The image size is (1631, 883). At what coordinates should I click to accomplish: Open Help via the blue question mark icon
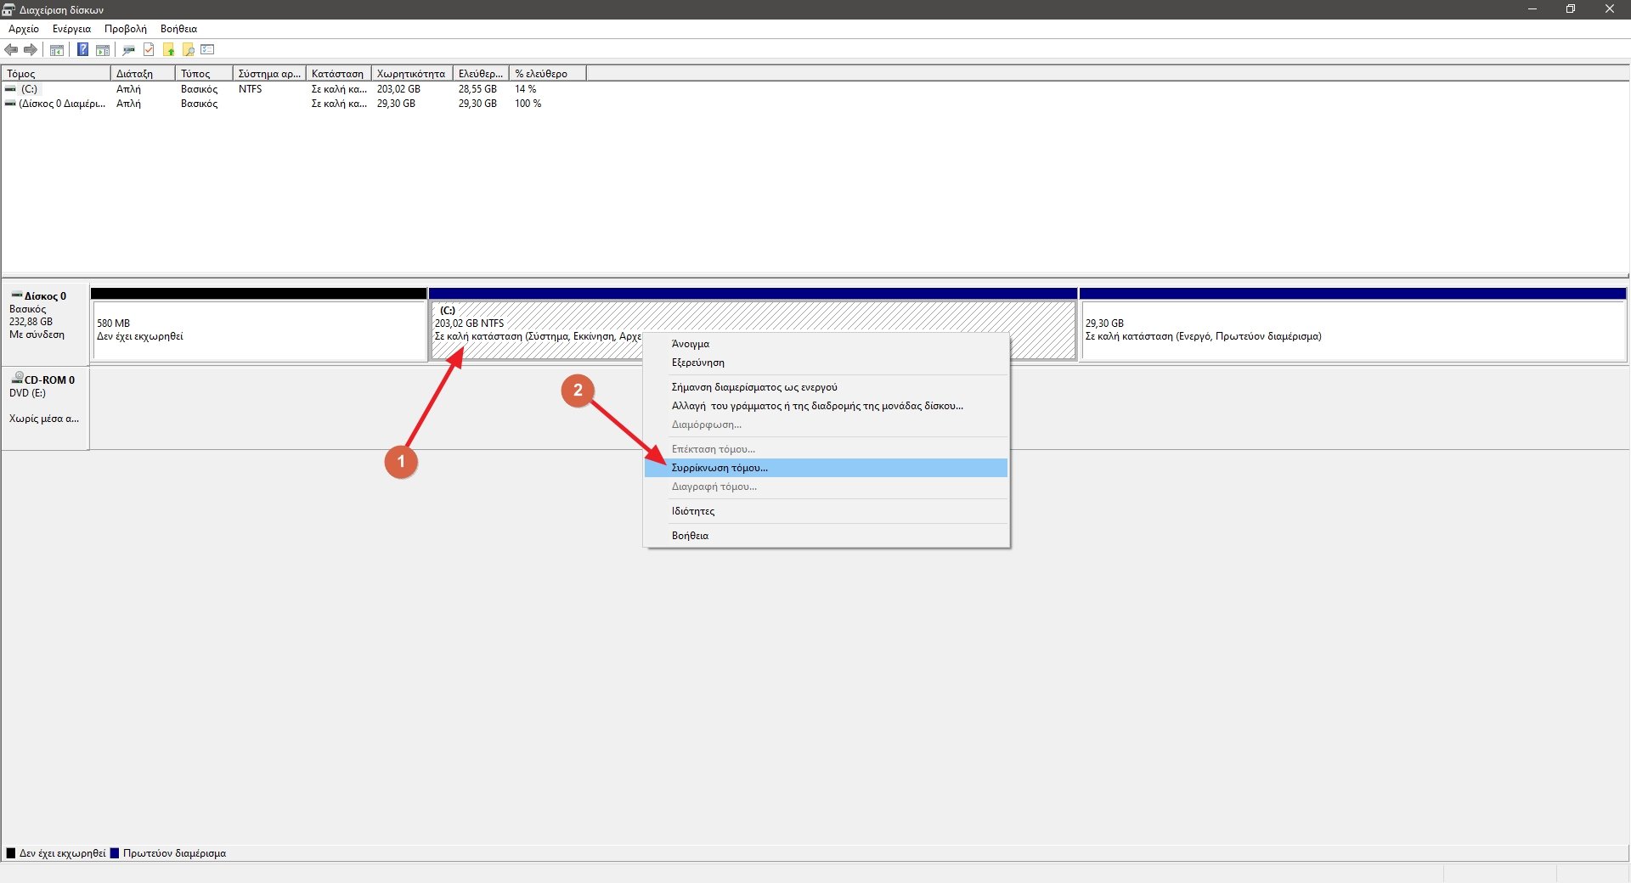82,50
